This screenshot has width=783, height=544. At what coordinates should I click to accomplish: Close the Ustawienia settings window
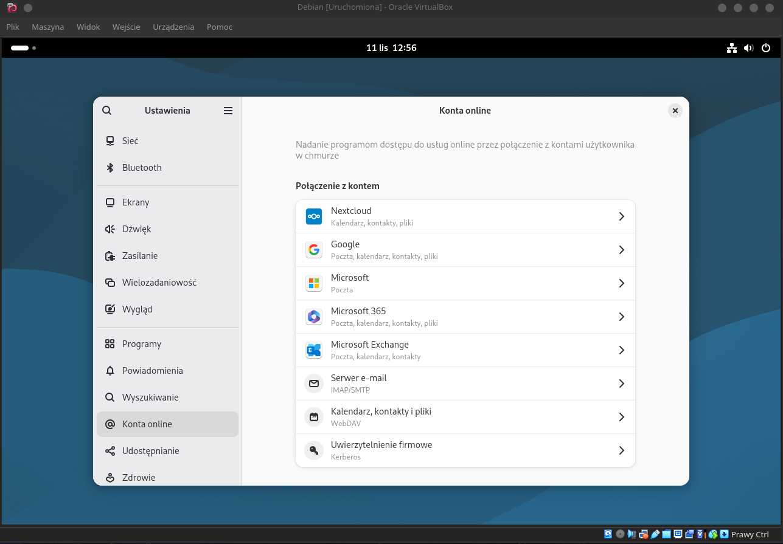point(675,111)
